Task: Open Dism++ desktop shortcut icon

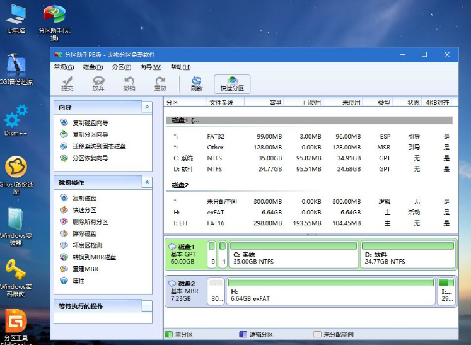Action: [16, 119]
